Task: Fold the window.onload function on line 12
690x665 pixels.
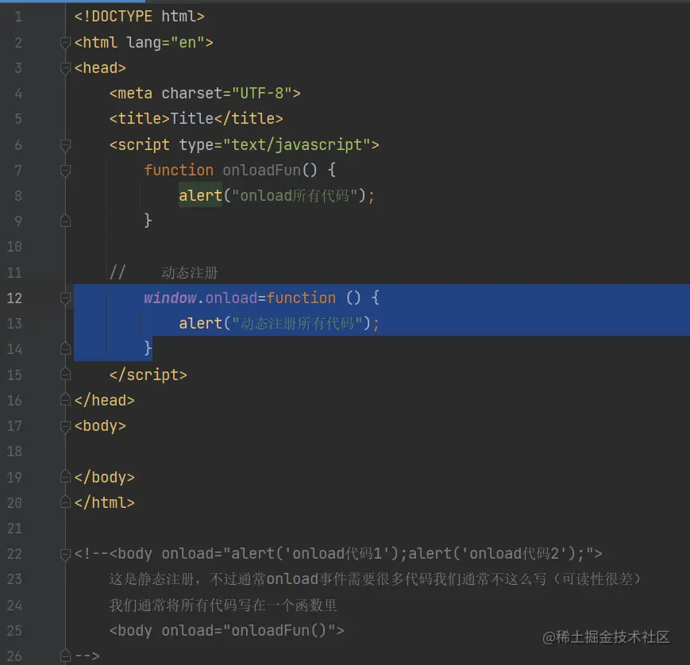Action: coord(65,298)
